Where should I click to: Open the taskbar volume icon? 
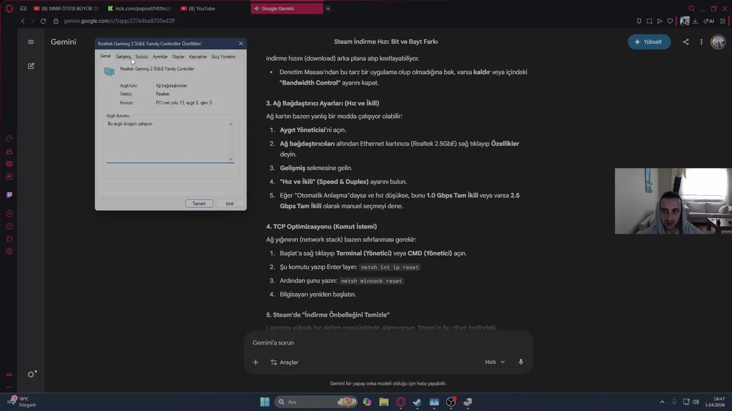tap(696, 402)
